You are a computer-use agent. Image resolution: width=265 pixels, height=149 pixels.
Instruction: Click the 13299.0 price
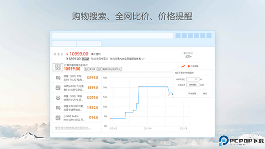[x=92, y=98]
